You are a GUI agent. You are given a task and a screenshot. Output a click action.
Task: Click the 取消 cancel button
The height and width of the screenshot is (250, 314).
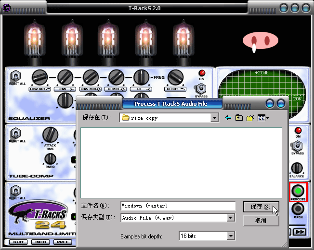[x=261, y=221]
